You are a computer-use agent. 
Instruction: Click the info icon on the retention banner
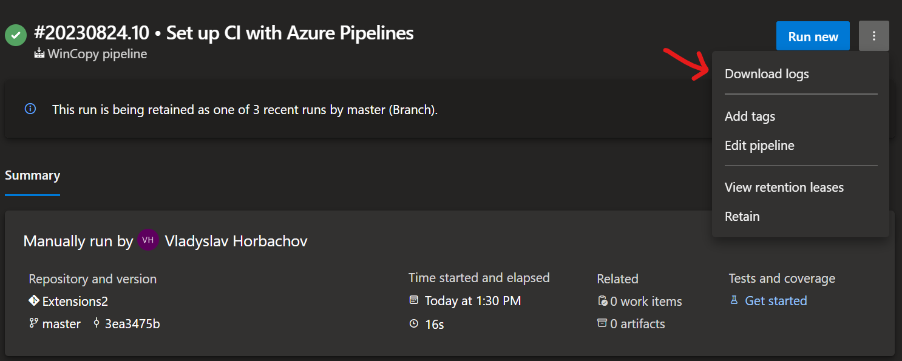(x=30, y=109)
